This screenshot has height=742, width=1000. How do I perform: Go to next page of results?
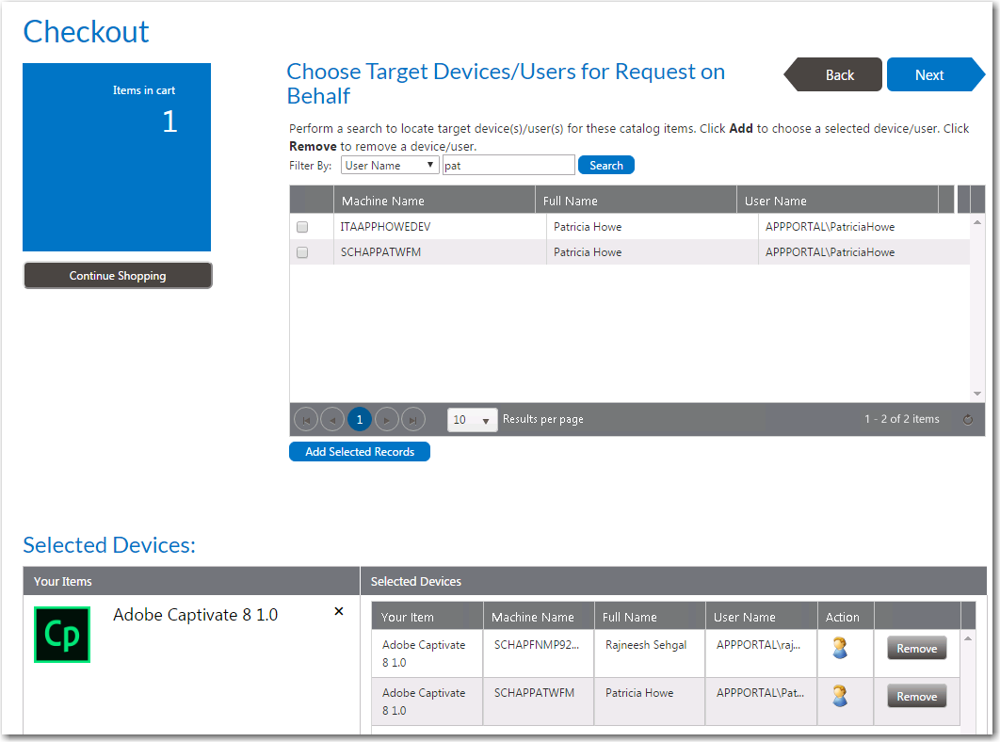click(386, 420)
